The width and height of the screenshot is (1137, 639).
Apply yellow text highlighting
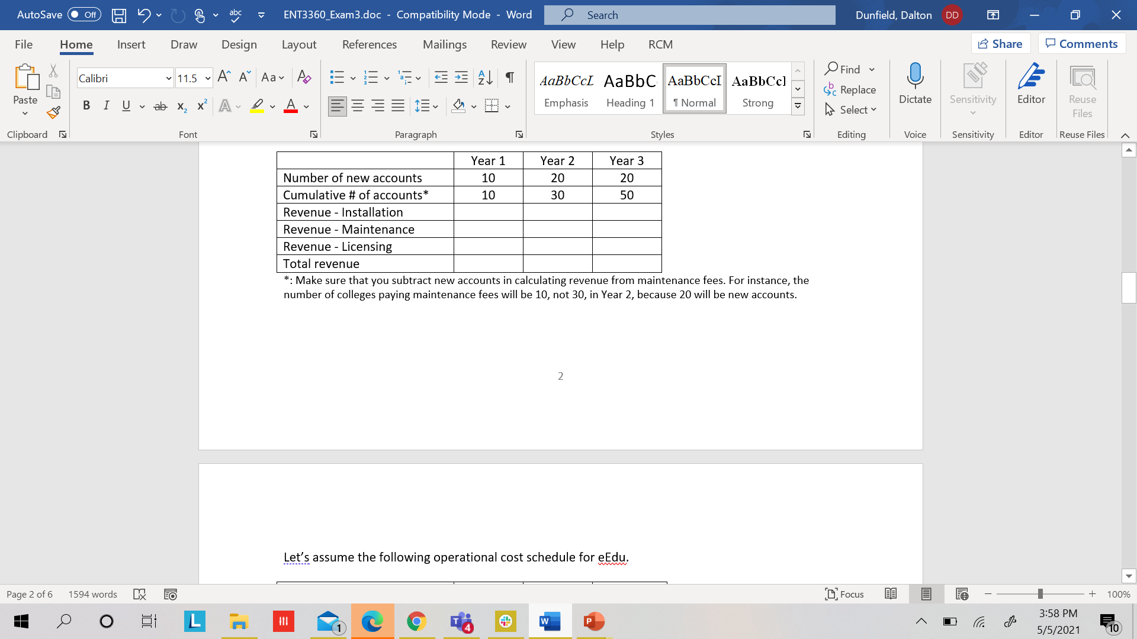pyautogui.click(x=256, y=106)
